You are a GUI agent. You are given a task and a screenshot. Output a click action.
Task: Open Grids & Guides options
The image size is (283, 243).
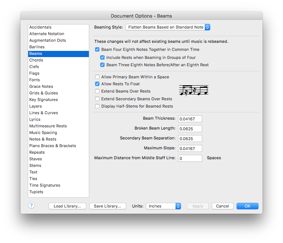pyautogui.click(x=59, y=93)
